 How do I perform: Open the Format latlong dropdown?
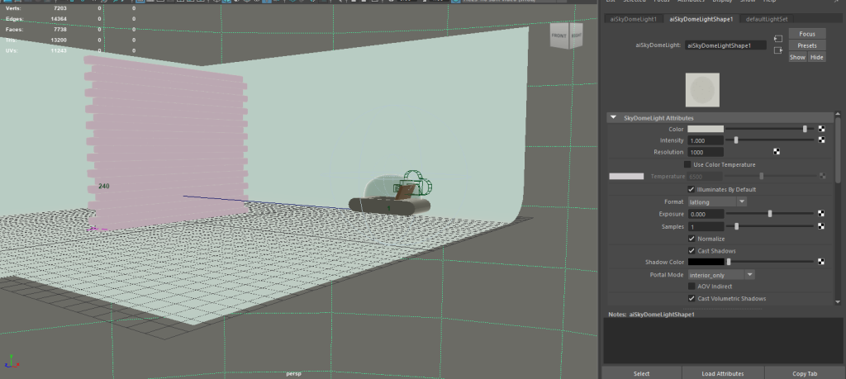[717, 201]
